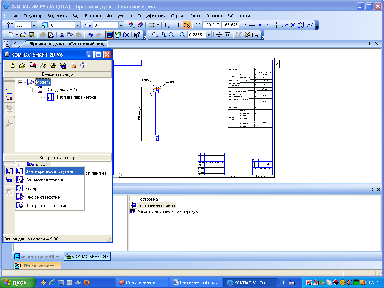Click new model icon in SHAFT window
The image size is (384, 288).
[x=12, y=65]
